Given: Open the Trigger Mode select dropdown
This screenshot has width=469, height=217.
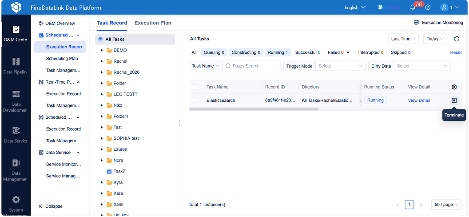Looking at the screenshot, I should point(340,66).
